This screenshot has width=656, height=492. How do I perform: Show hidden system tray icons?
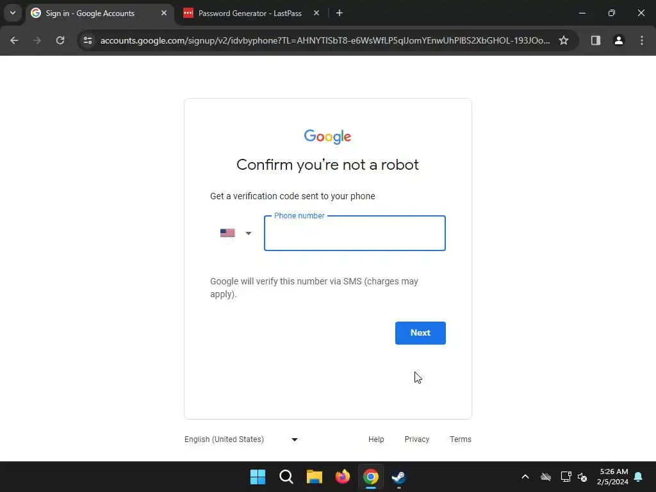[x=525, y=477]
